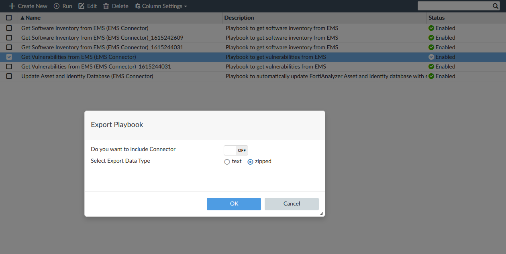The width and height of the screenshot is (506, 254).
Task: Cancel the Export Playbook dialog
Action: 292,204
